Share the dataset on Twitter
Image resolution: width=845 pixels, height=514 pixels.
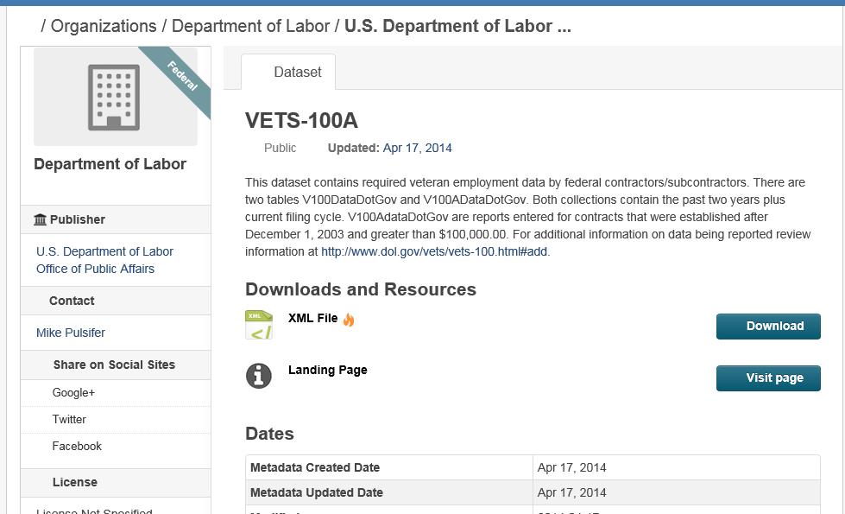click(69, 419)
